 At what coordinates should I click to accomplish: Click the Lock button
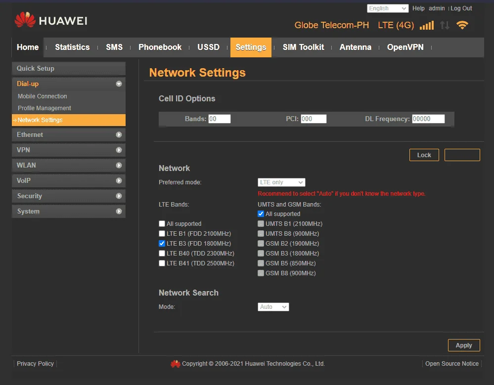pyautogui.click(x=424, y=155)
